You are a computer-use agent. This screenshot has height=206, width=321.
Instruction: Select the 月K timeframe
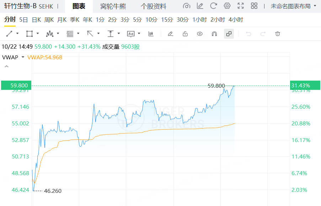62,20
